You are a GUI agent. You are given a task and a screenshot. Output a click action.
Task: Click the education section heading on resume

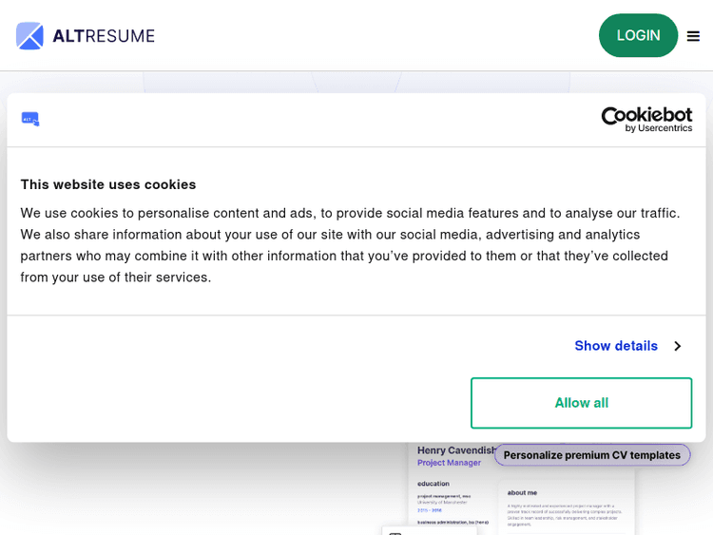coord(433,484)
